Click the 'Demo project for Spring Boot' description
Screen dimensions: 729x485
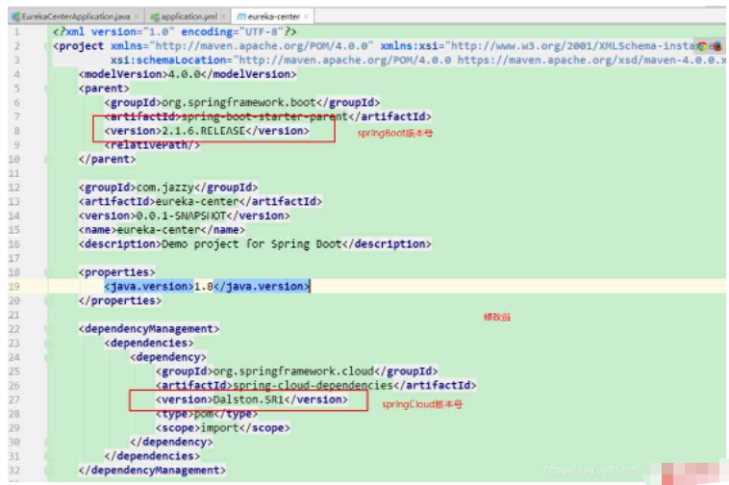pos(252,243)
